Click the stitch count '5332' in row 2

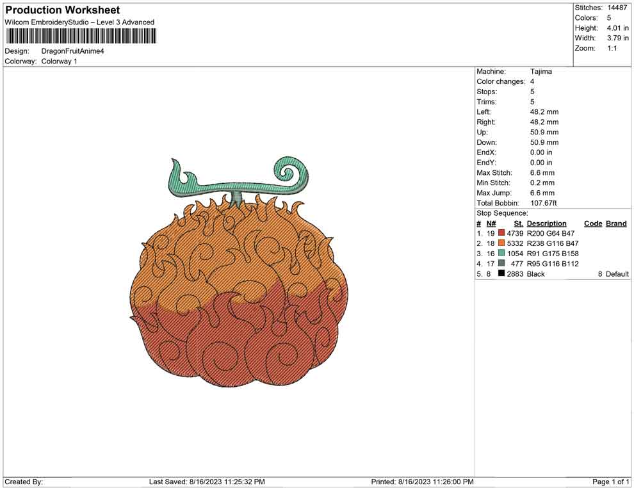515,243
